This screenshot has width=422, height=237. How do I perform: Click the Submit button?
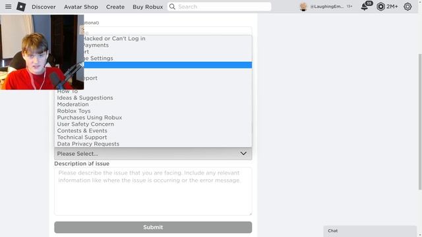[x=153, y=227]
